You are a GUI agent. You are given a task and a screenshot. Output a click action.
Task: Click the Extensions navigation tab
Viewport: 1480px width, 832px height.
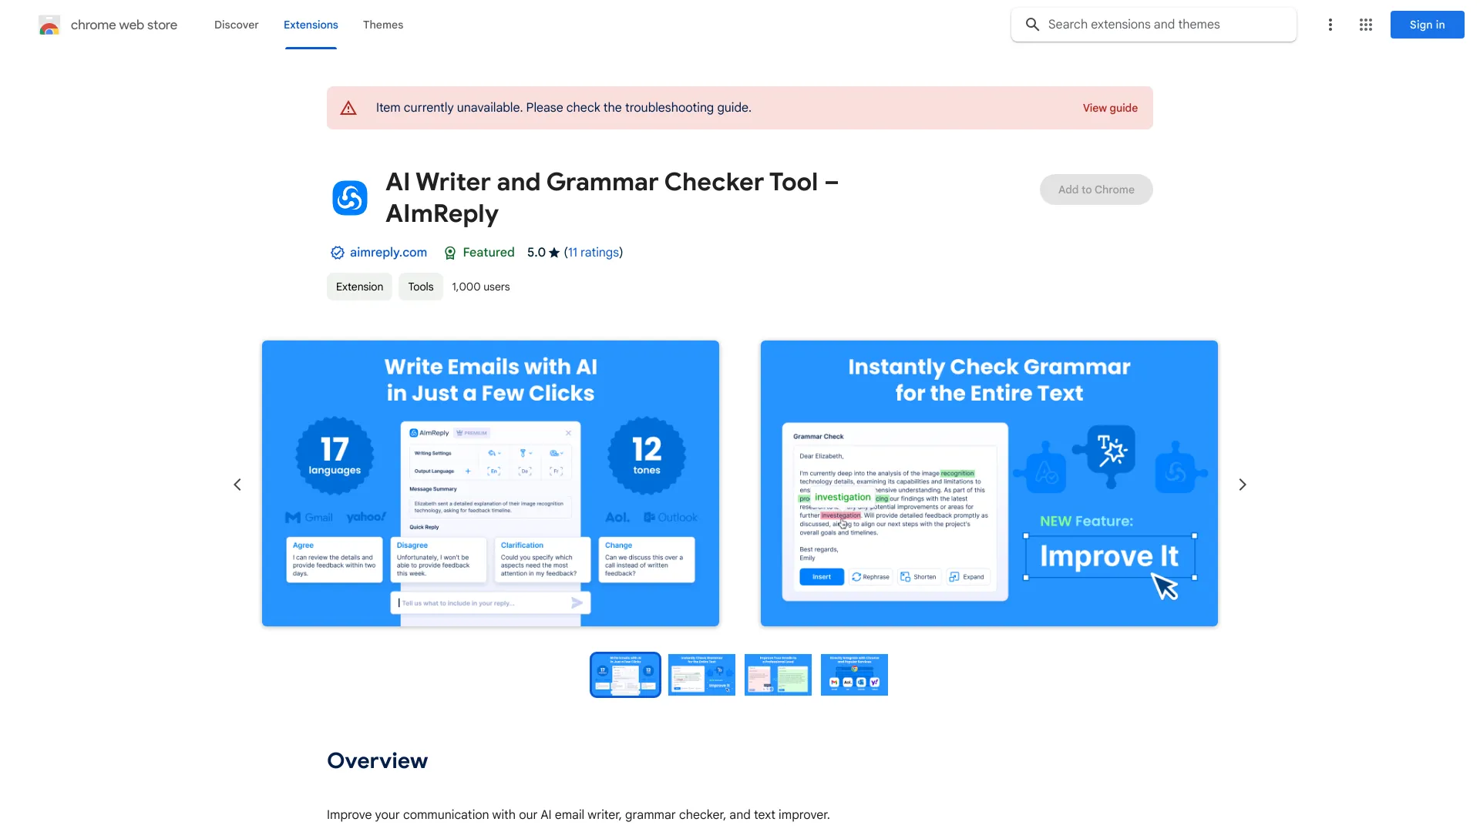[310, 25]
